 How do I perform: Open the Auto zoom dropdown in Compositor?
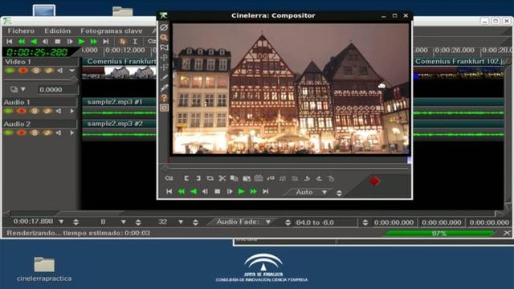tap(324, 193)
